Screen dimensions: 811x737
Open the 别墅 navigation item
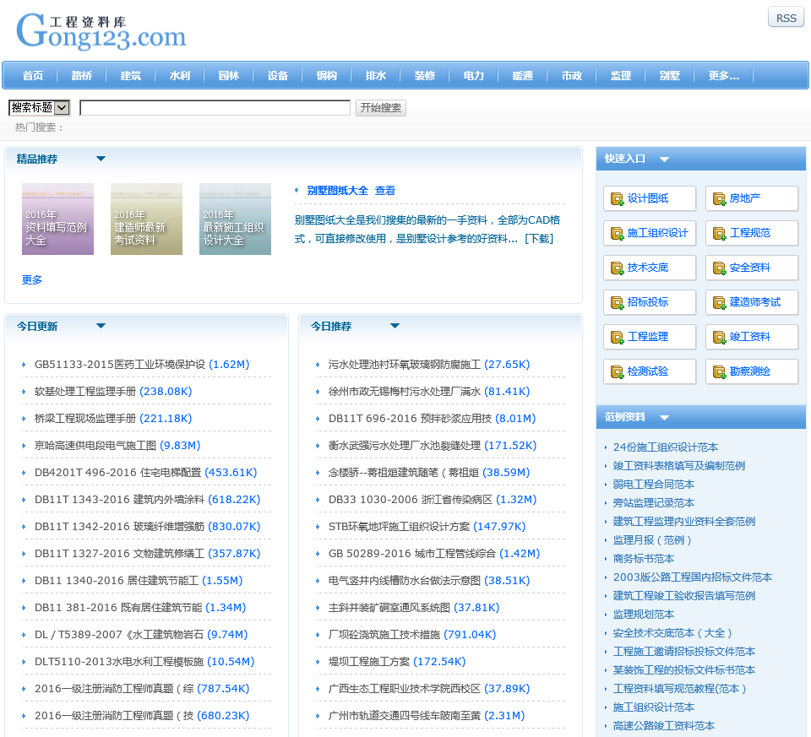point(669,76)
